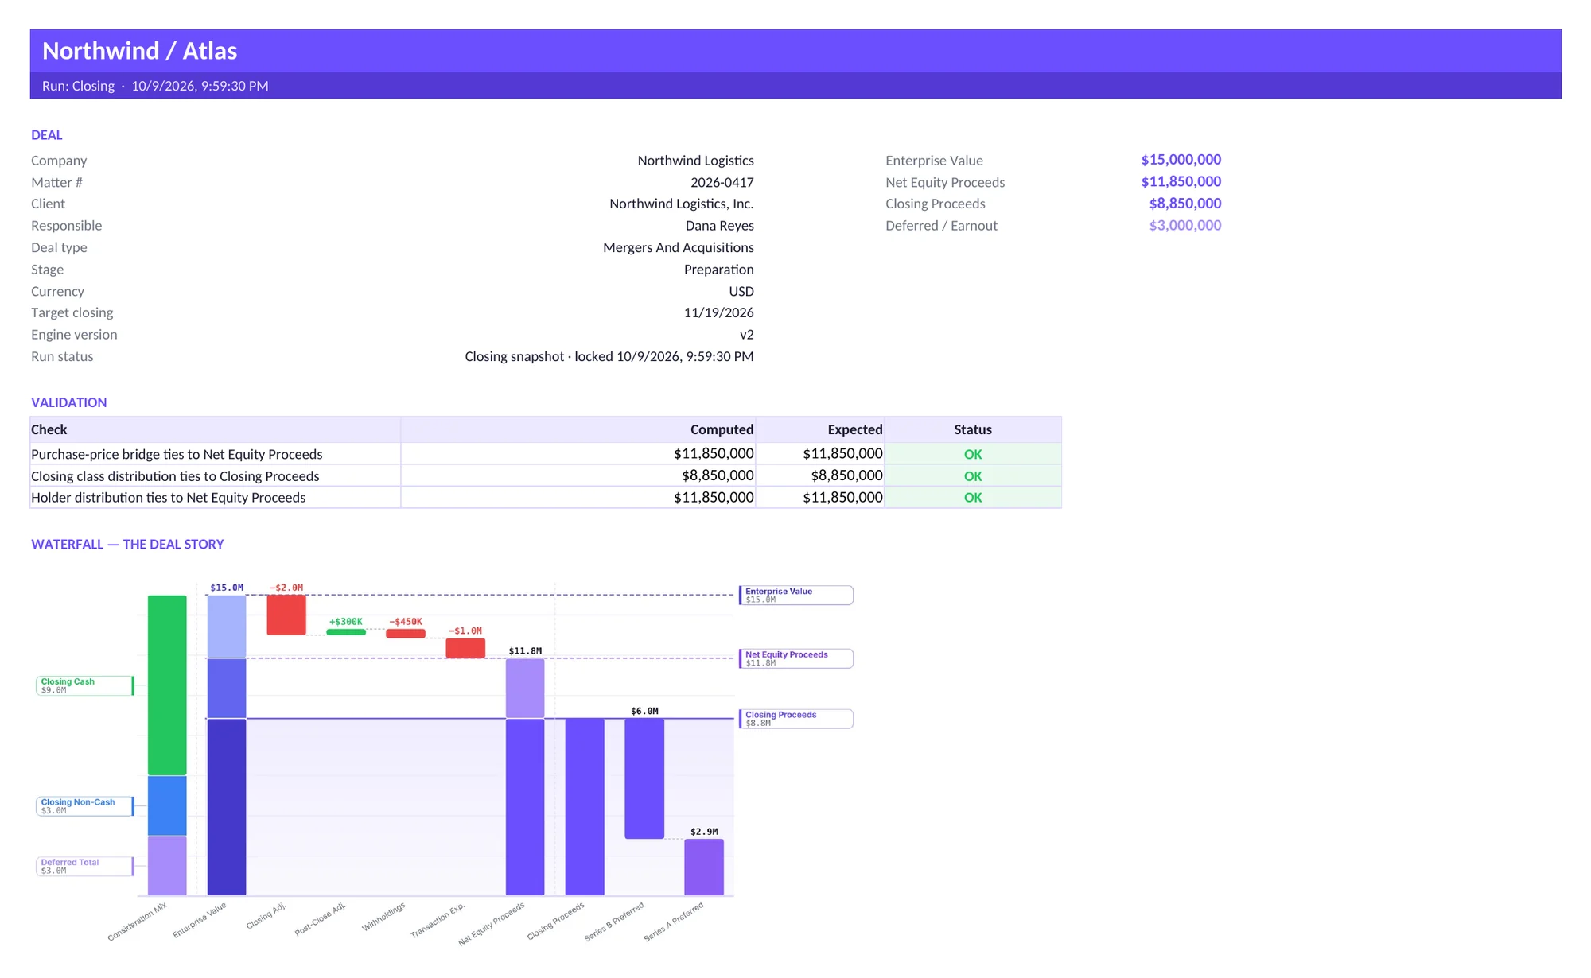
Task: Click the Series A Preferred axis label
Action: click(674, 922)
